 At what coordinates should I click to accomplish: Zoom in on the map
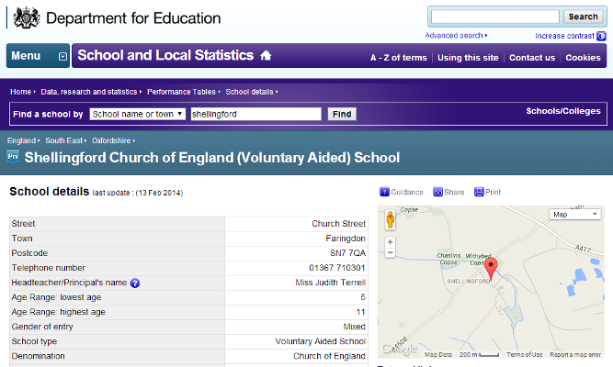[391, 242]
